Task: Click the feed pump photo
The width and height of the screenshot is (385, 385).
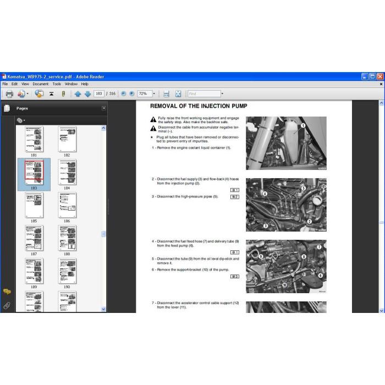Action: [x=286, y=266]
